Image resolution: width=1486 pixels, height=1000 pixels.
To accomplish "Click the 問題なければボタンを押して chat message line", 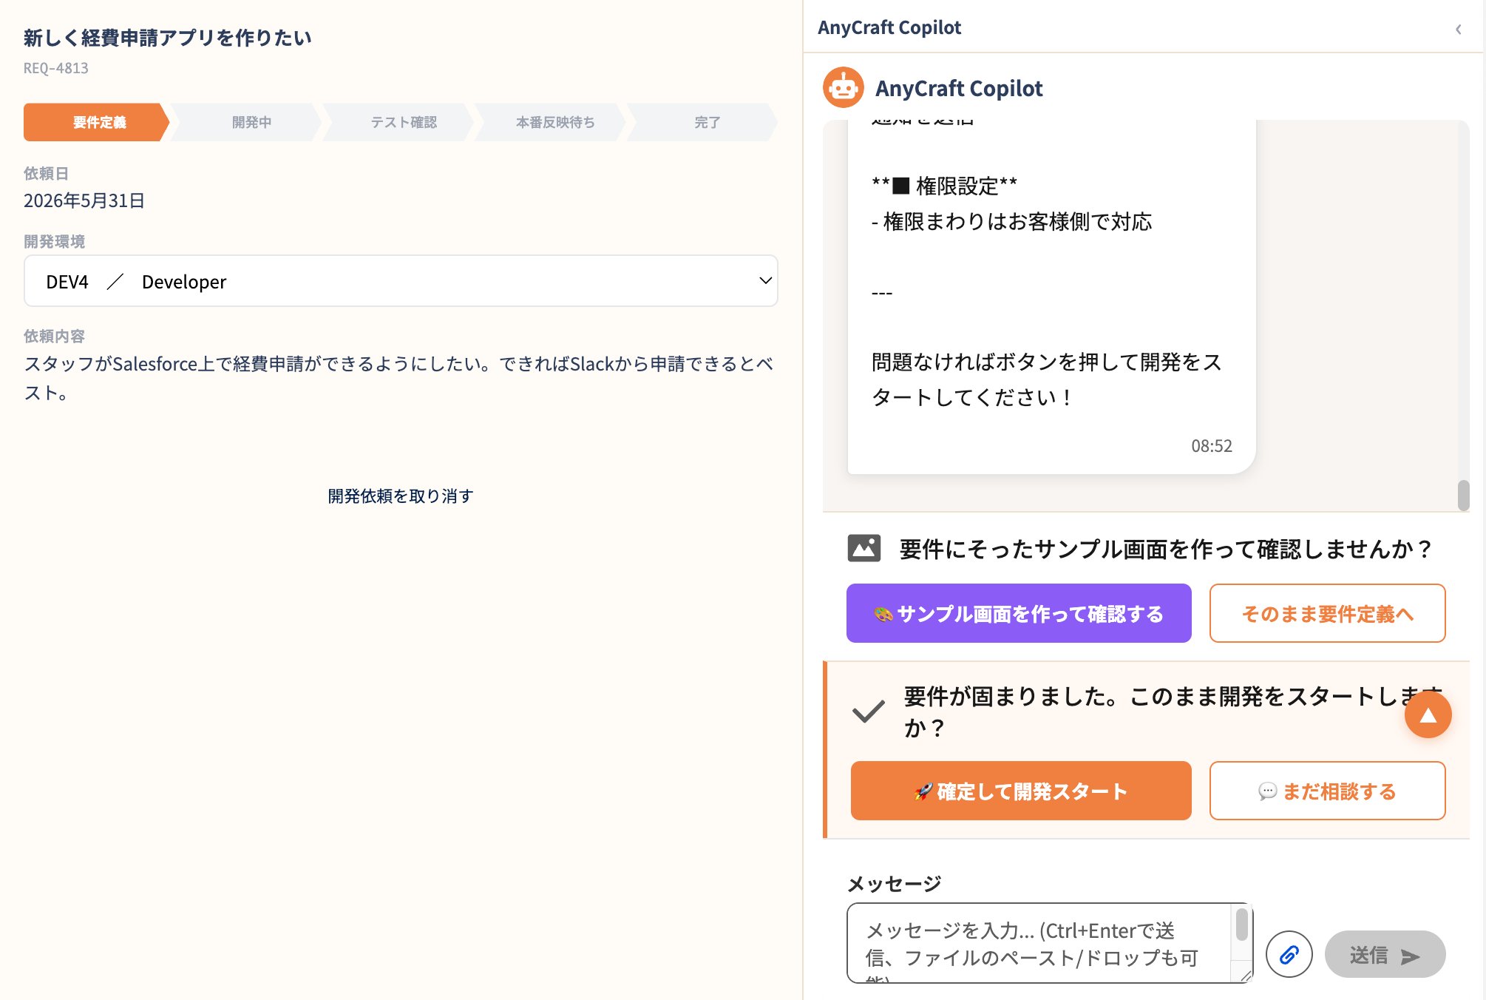I will tap(1046, 379).
